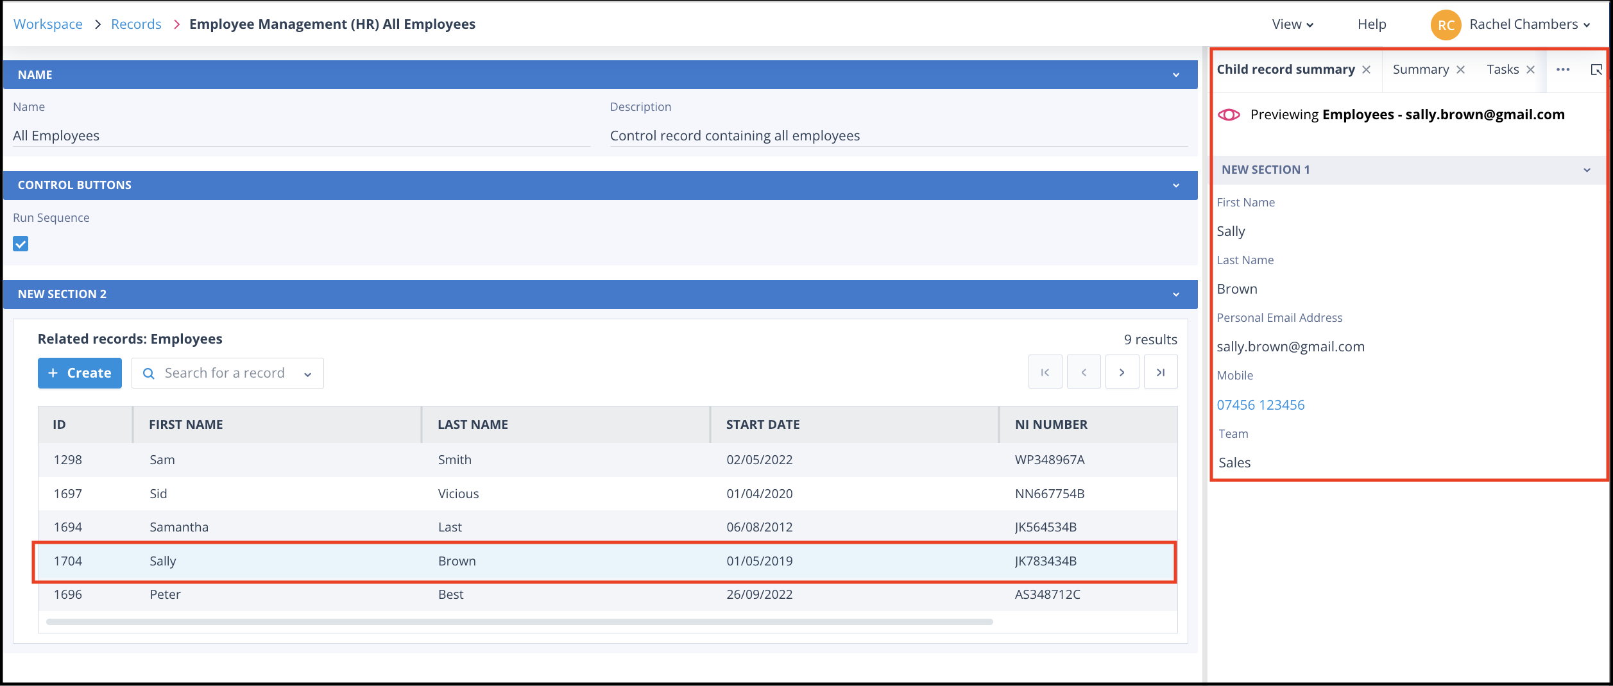1613x686 pixels.
Task: Select the row with ID 1298
Action: (x=608, y=460)
